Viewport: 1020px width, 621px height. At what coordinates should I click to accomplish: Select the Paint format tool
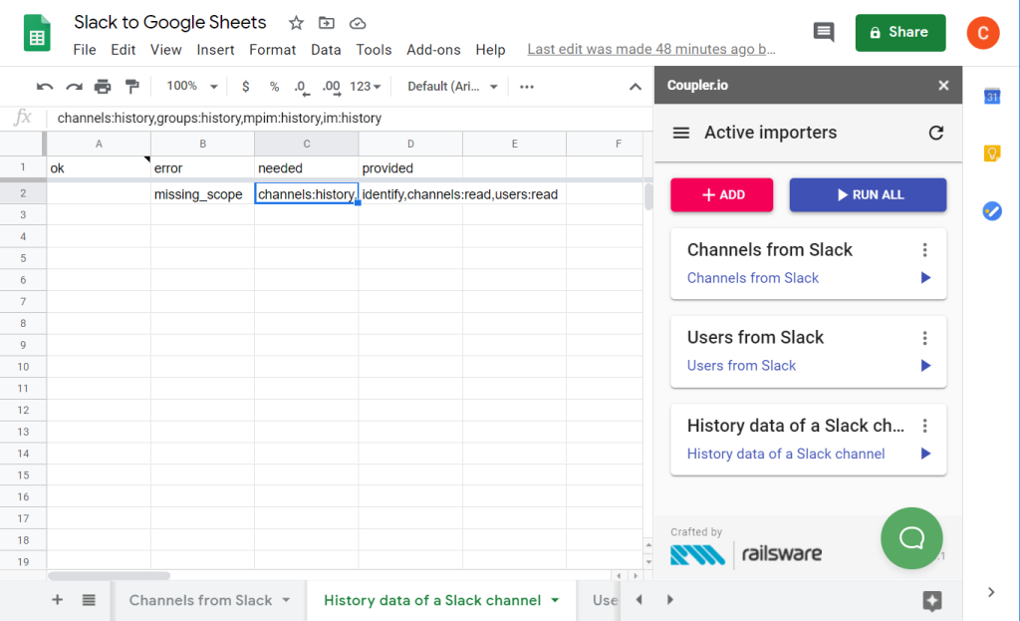pyautogui.click(x=130, y=86)
